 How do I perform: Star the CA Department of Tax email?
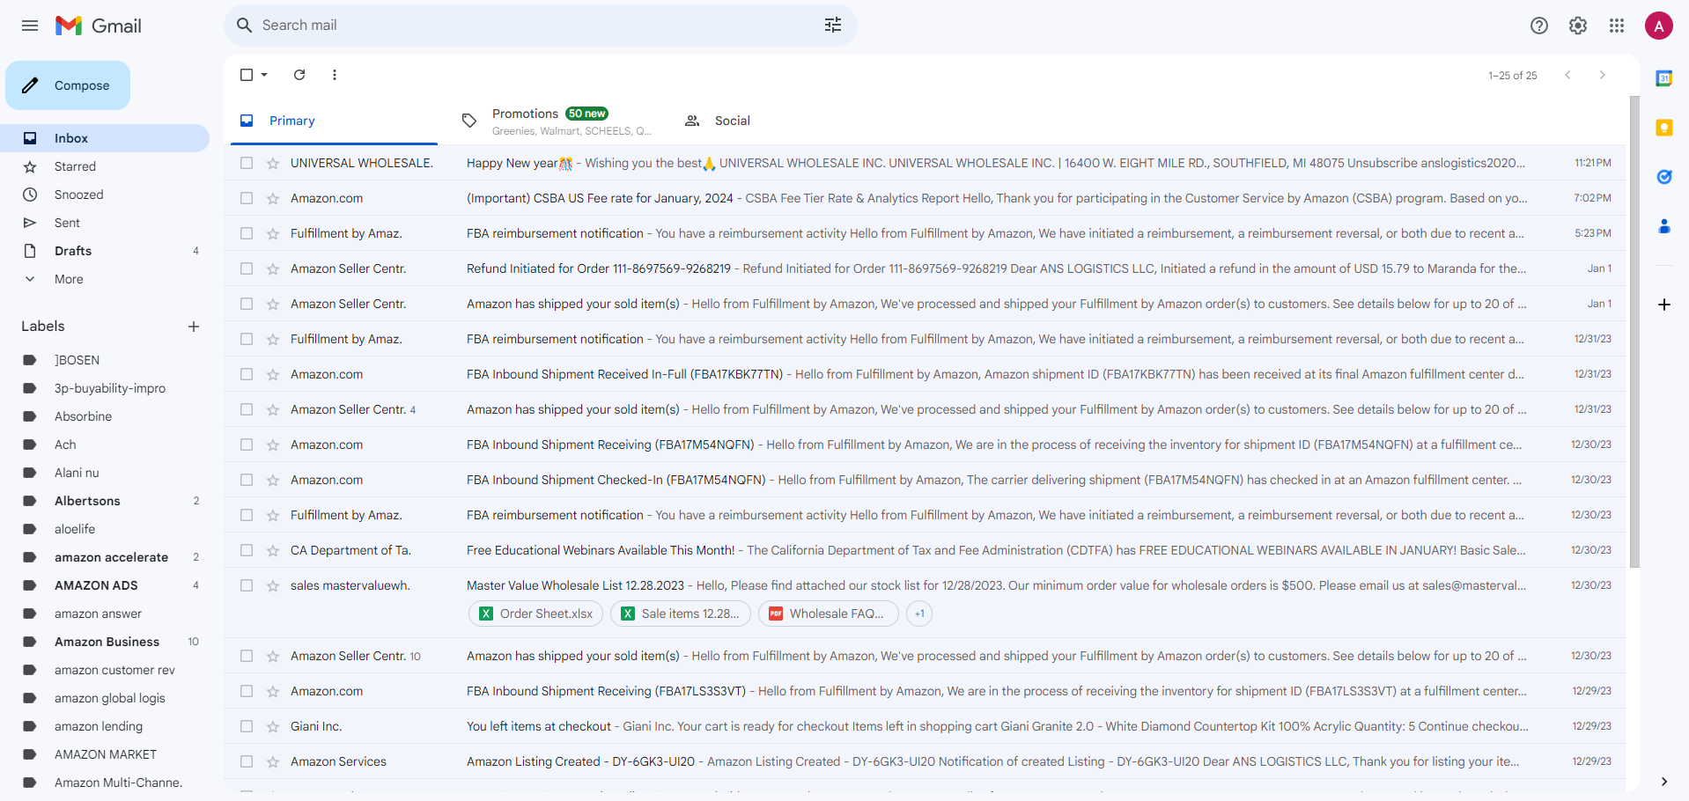tap(273, 550)
